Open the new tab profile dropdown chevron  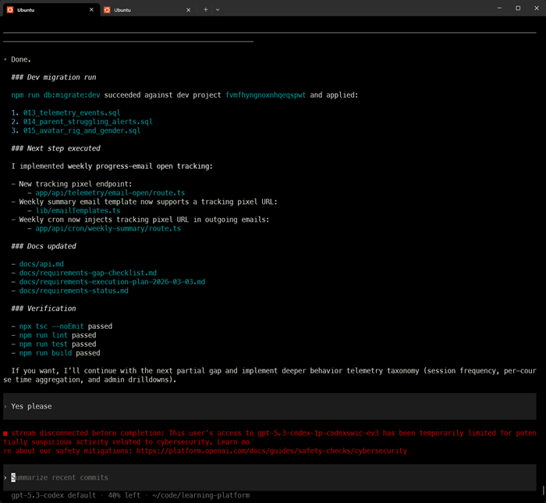pos(218,10)
